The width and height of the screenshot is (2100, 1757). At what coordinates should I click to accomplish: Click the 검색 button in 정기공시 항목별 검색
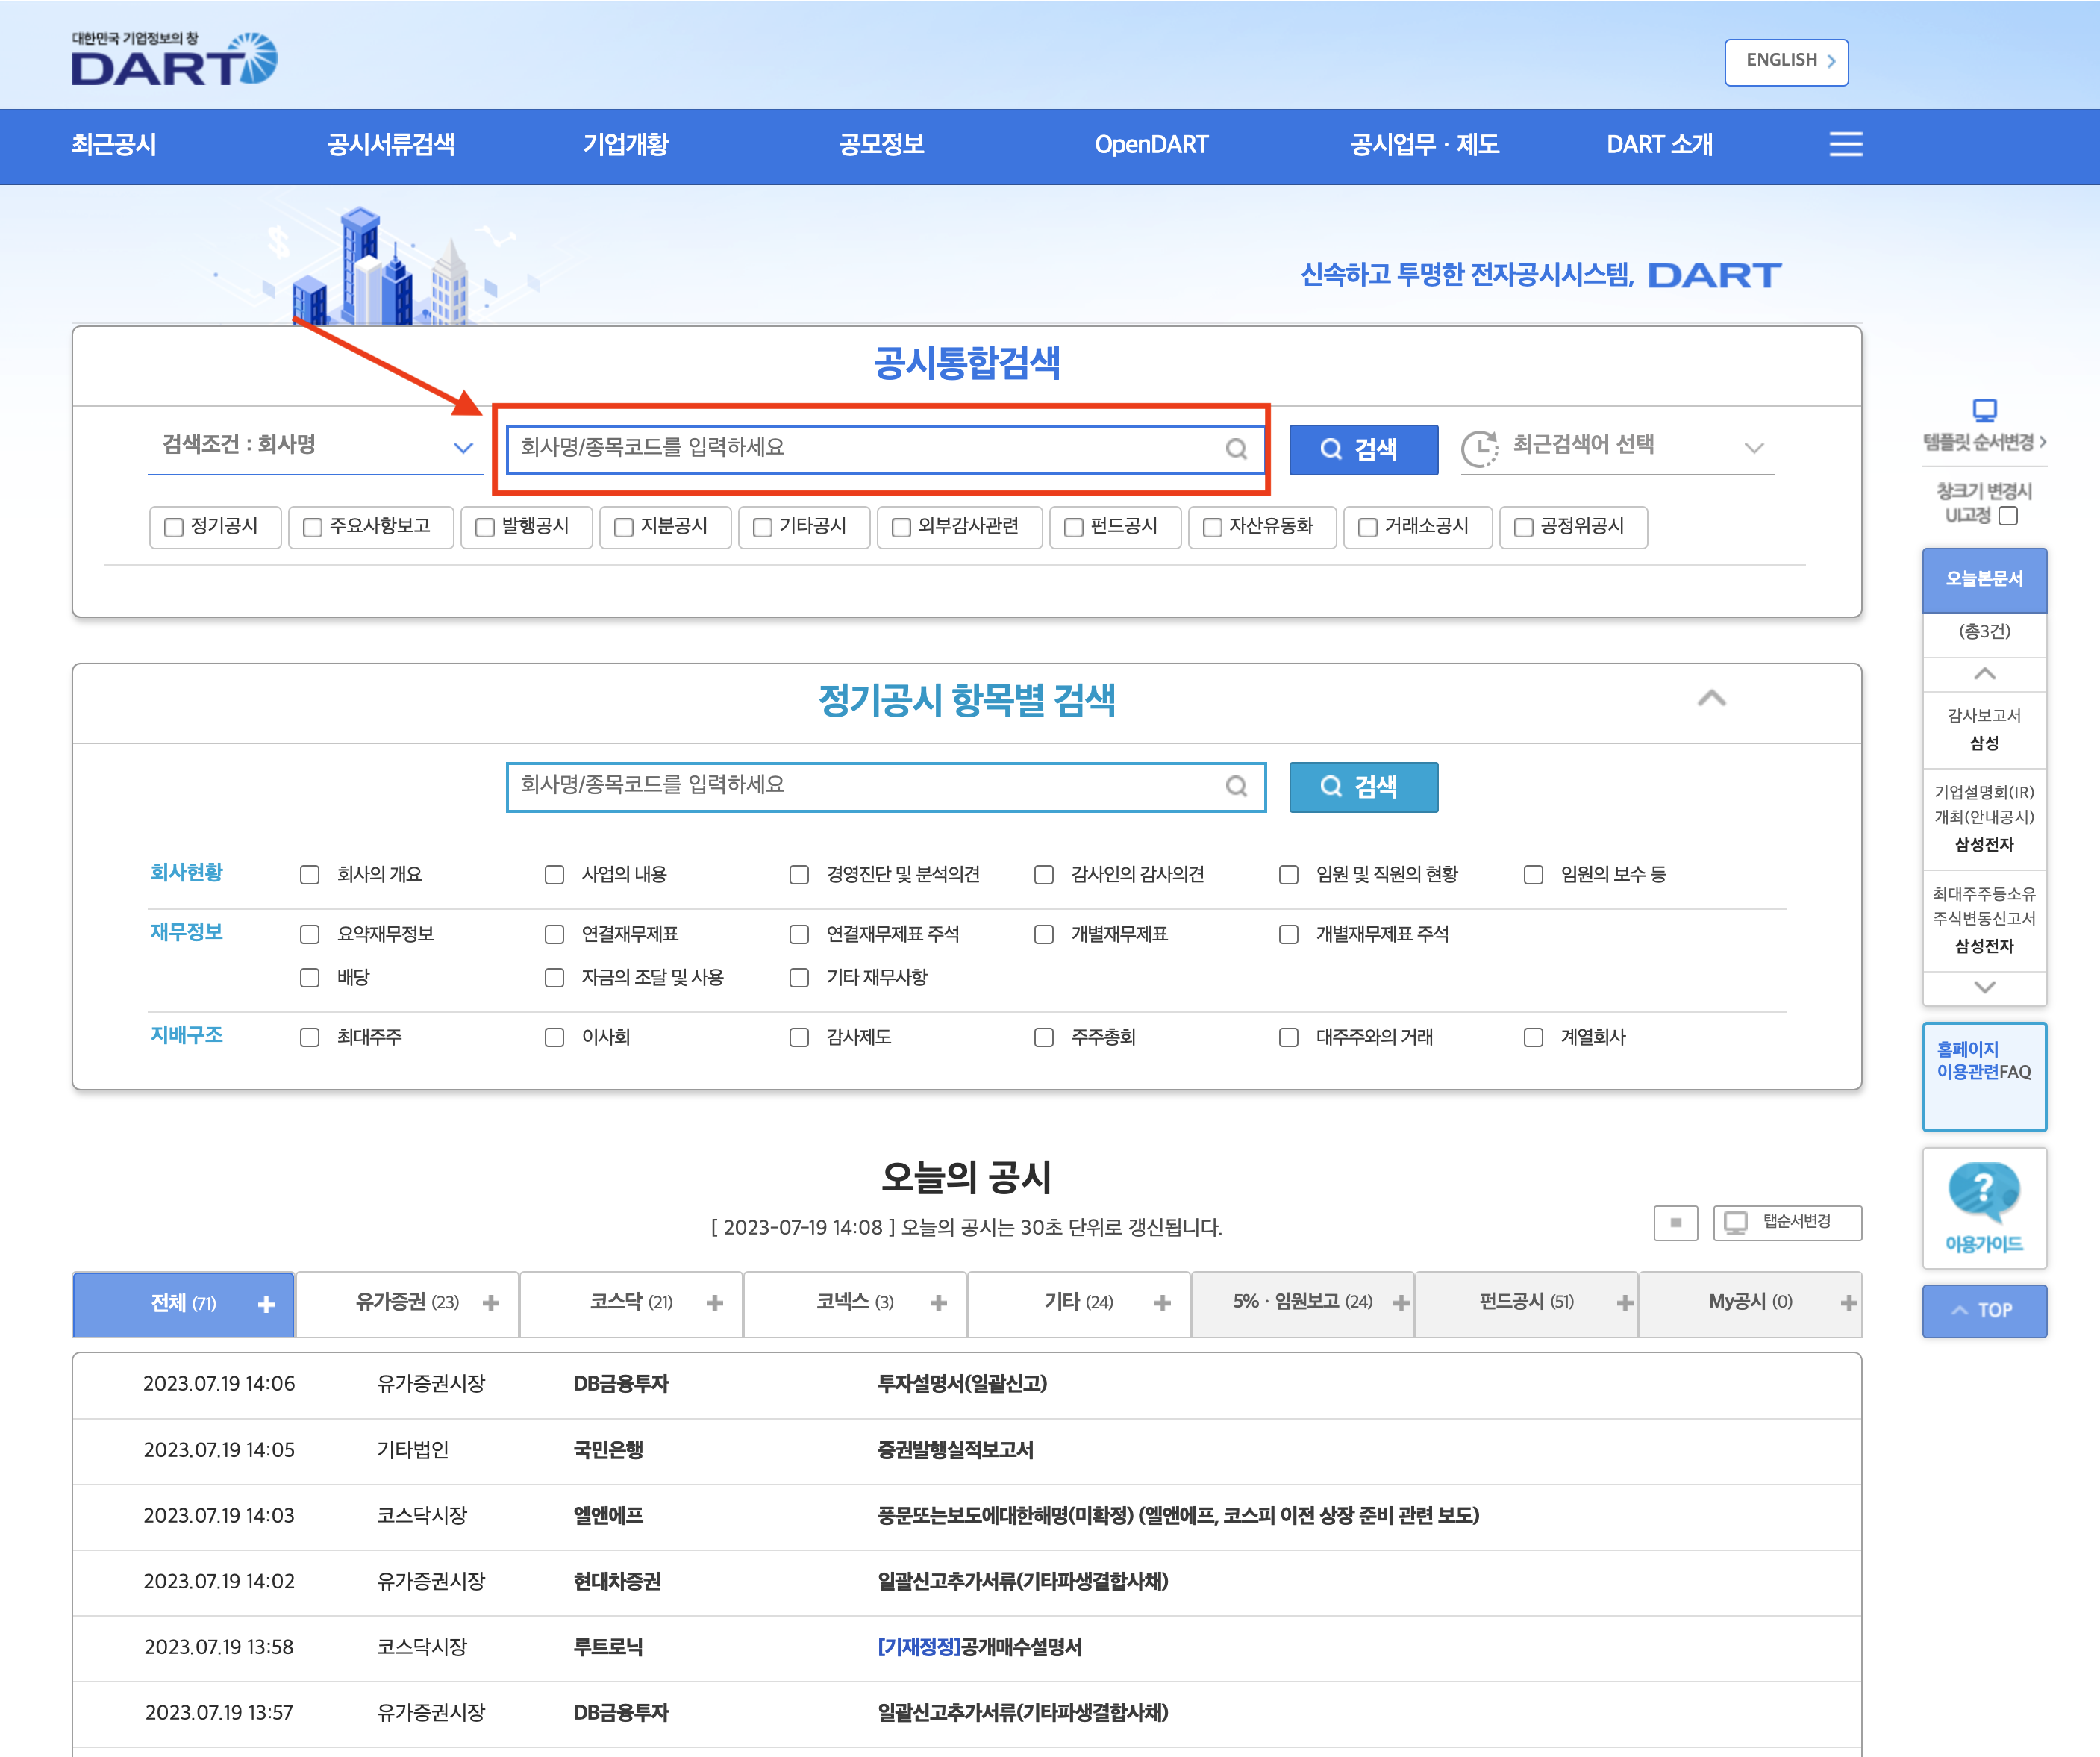(1363, 787)
